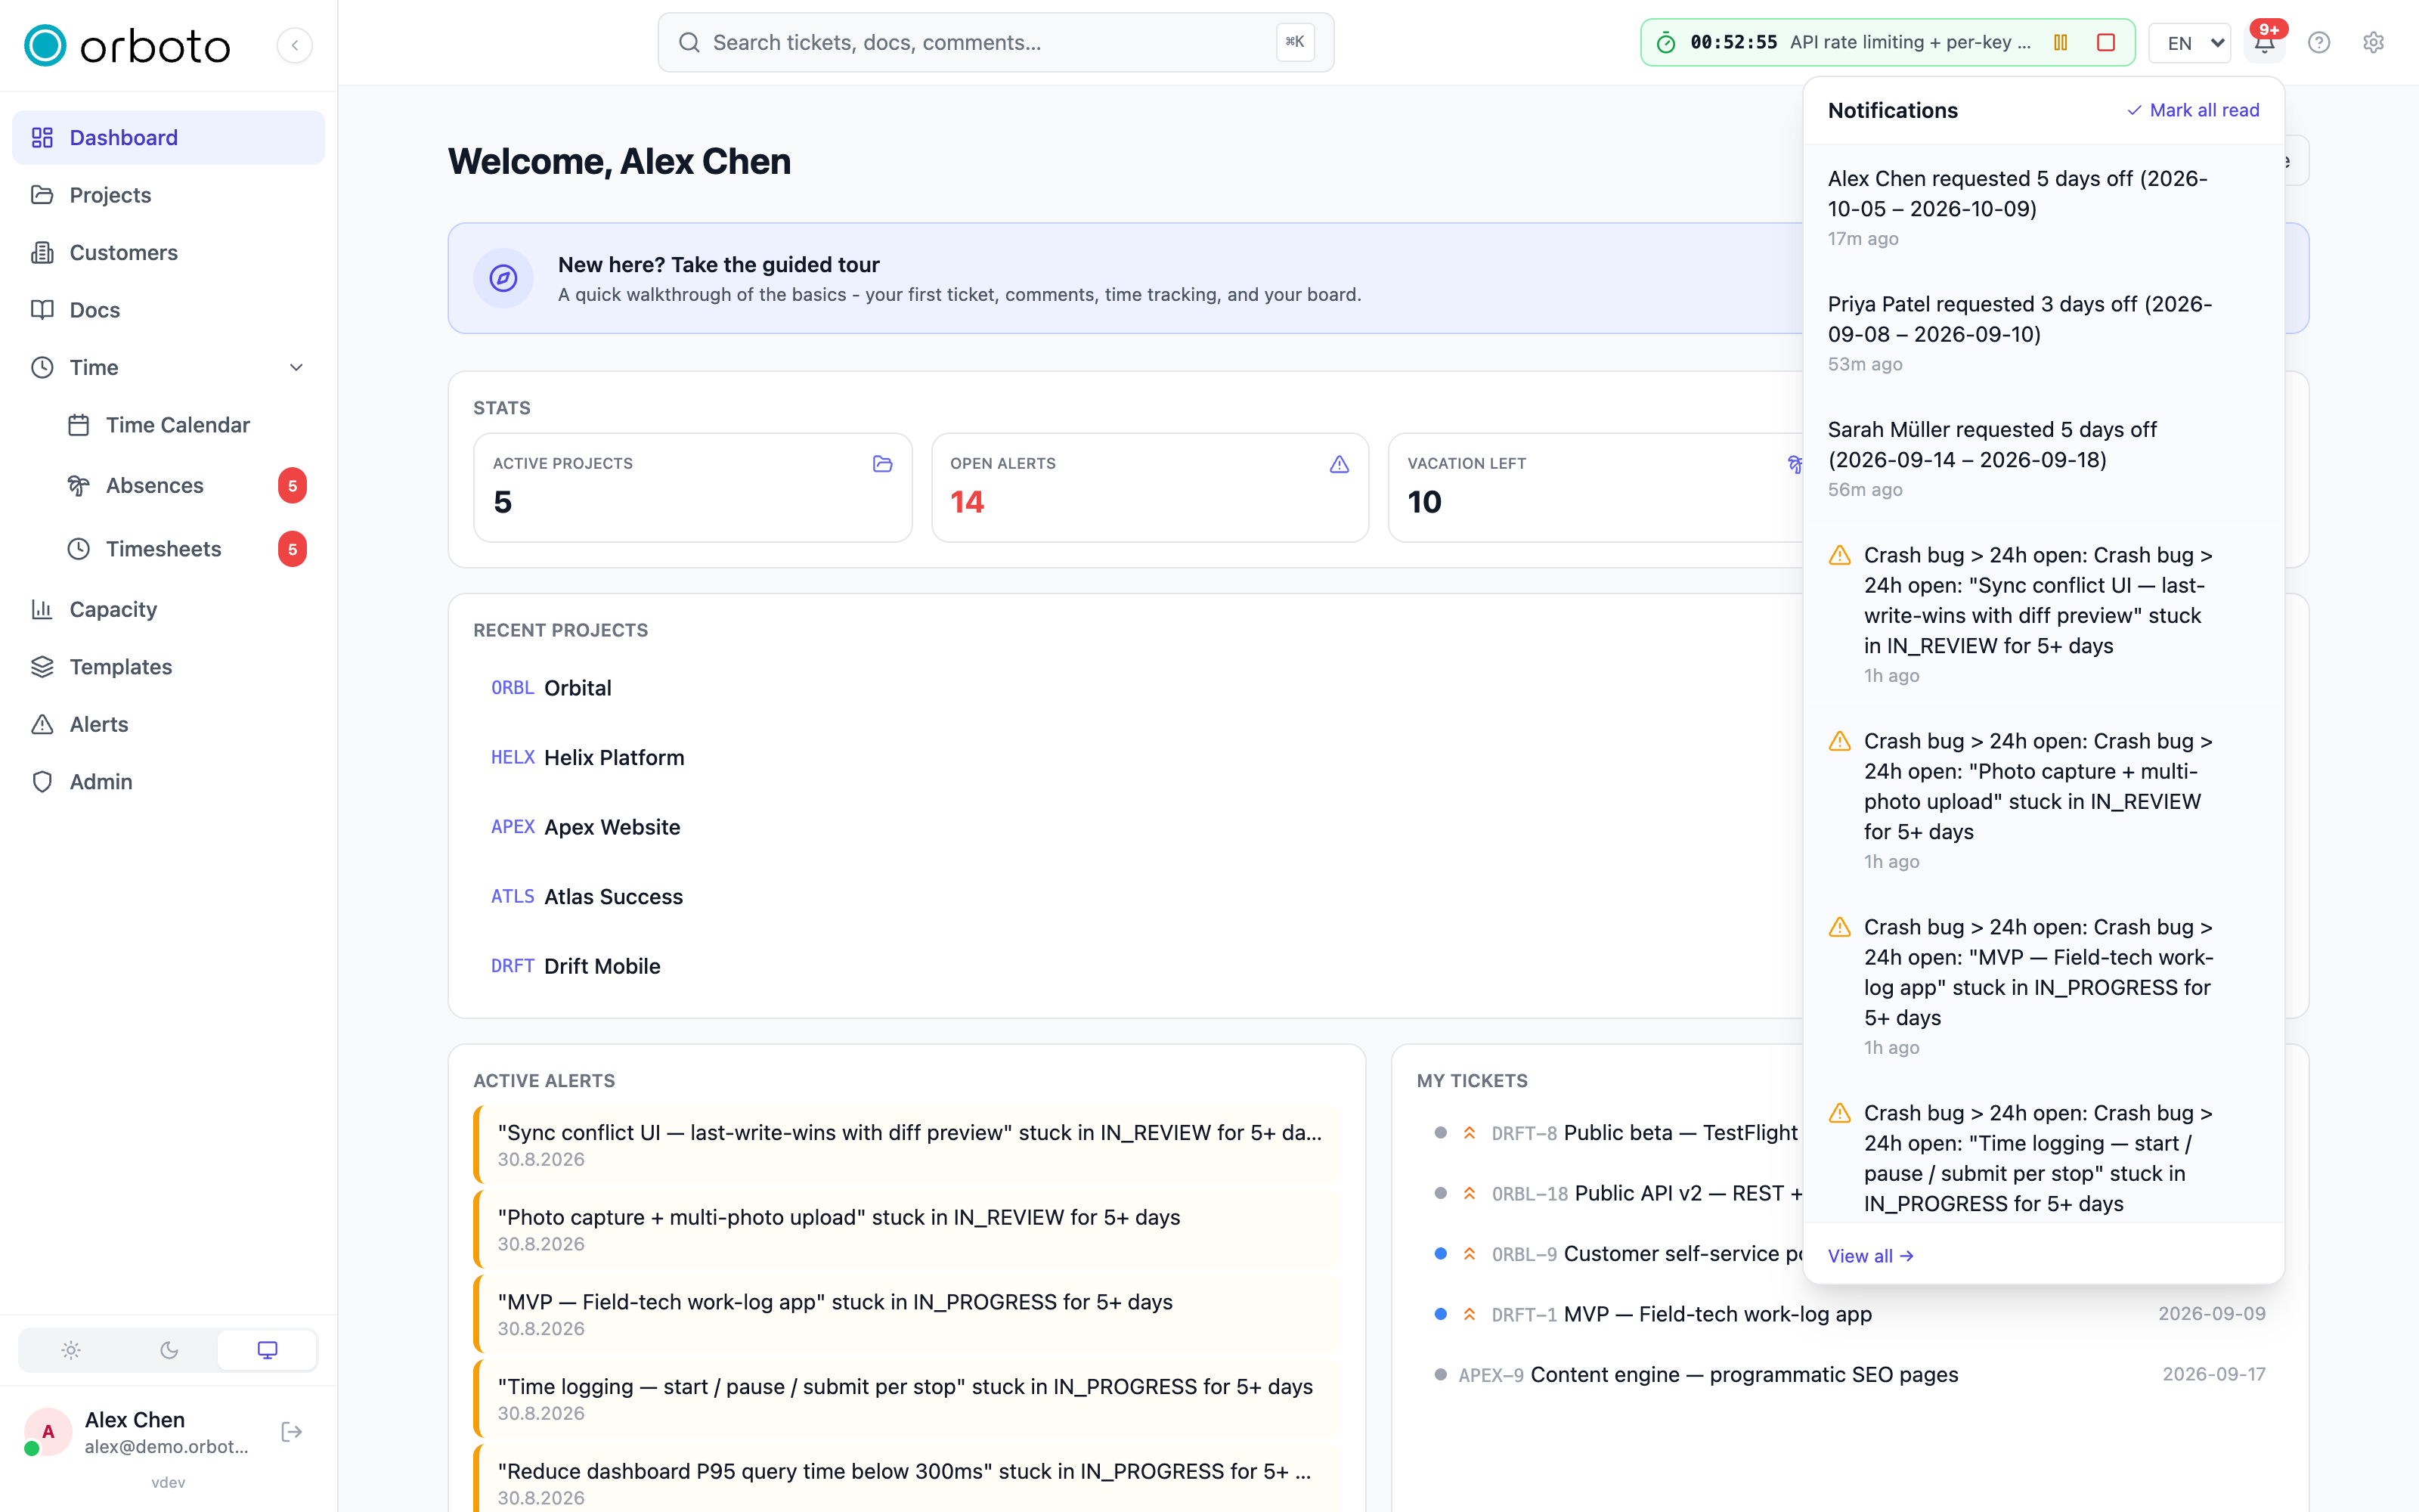The image size is (2419, 1512).
Task: Click the Open Alerts warning icon
Action: coord(1340,464)
